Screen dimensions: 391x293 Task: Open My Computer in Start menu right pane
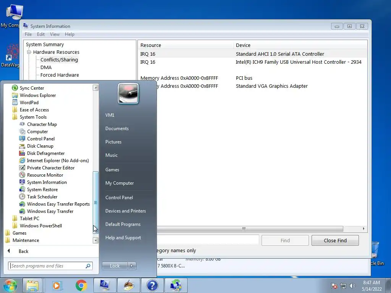coord(120,183)
